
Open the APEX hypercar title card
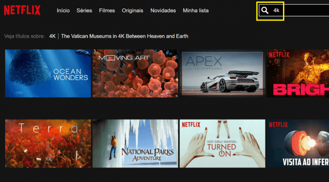[x=222, y=73]
